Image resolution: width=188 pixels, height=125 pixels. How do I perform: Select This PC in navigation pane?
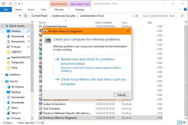[14, 81]
